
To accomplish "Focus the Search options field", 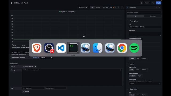I will tap(144, 13).
